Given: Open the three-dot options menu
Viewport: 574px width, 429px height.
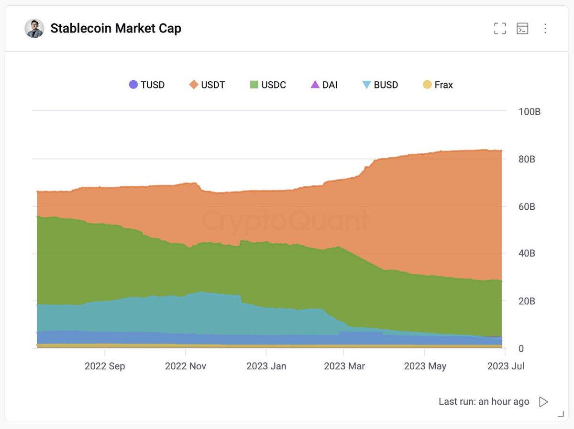Looking at the screenshot, I should click(545, 29).
